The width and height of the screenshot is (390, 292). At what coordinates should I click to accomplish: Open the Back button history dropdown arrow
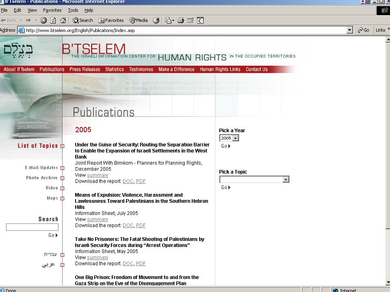(21, 20)
